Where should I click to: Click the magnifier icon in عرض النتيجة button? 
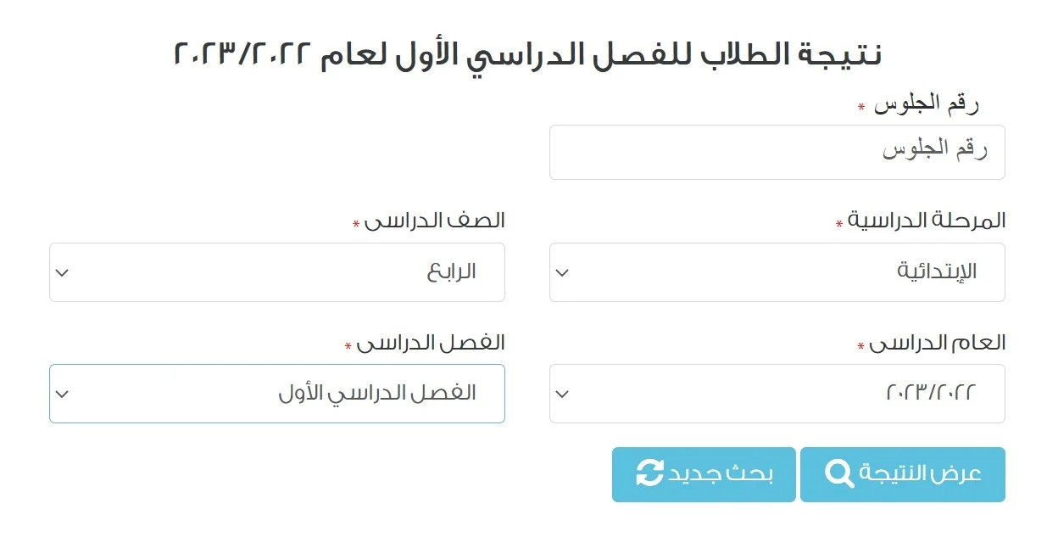tap(839, 474)
